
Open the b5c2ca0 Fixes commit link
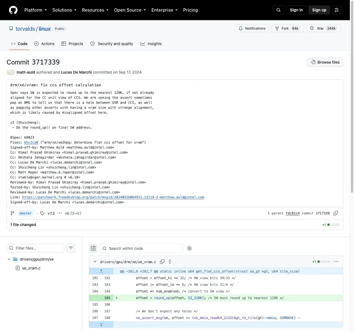pyautogui.click(x=31, y=143)
